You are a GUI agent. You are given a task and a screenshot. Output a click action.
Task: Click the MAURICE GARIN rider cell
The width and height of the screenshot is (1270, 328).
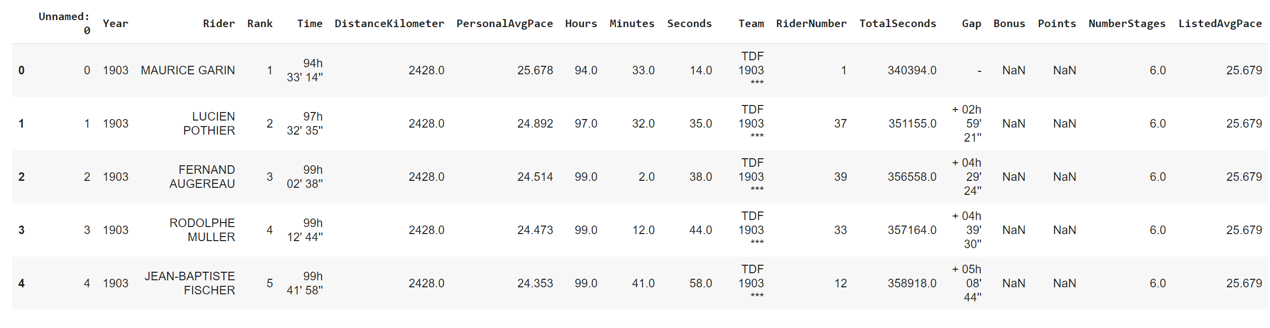tap(188, 70)
